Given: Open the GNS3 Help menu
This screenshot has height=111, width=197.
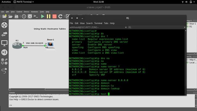Looking at the screenshot, I should coord(47,12).
